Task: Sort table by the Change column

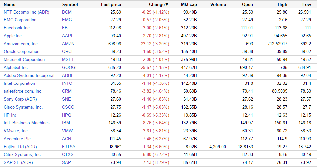Action: point(158,5)
